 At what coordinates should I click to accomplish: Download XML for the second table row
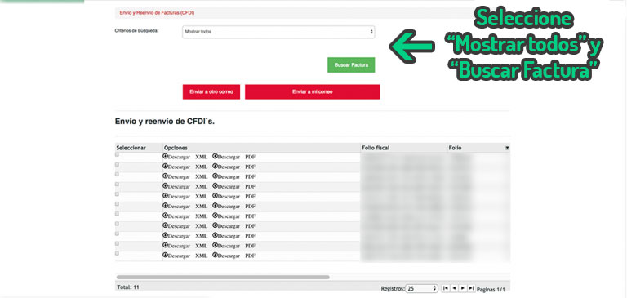(185, 167)
